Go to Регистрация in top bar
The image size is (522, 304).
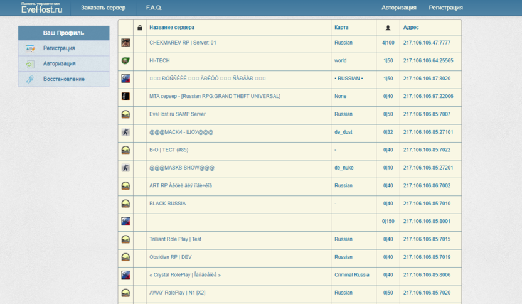[445, 8]
